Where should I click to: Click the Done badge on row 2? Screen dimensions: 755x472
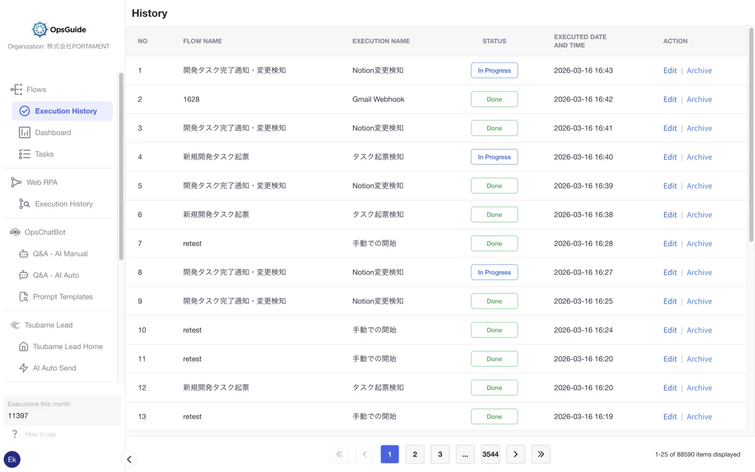coord(494,99)
